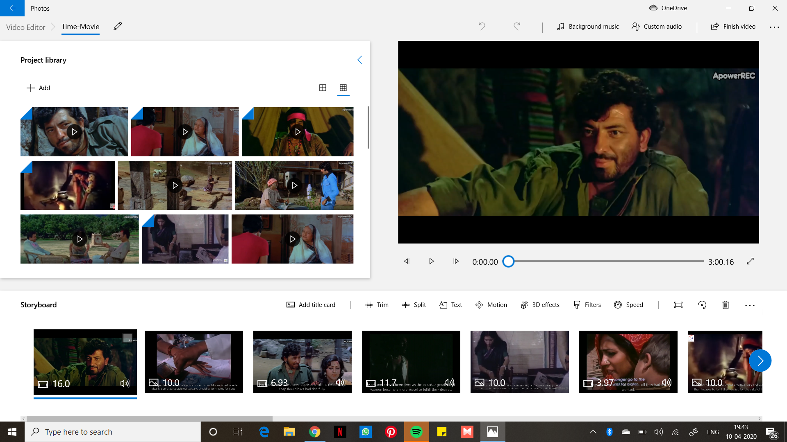This screenshot has width=787, height=442.
Task: Click Finish video
Action: pos(733,26)
